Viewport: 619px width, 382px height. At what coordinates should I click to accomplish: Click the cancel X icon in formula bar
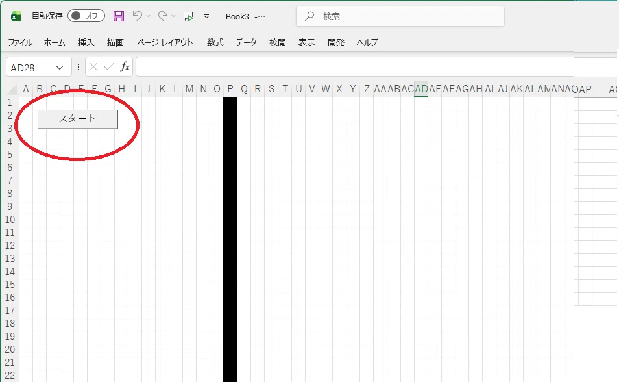[x=93, y=67]
